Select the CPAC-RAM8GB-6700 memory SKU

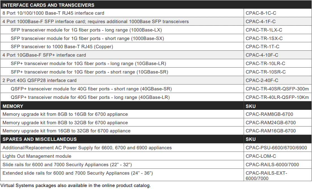[x=269, y=114]
